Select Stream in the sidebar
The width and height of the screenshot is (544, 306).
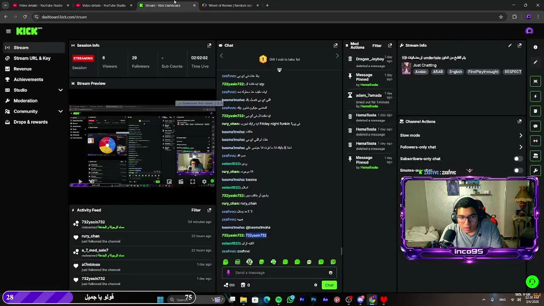33,48
